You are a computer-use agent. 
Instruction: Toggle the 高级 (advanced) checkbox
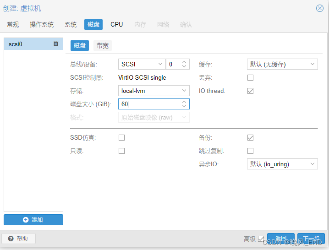pos(261,239)
